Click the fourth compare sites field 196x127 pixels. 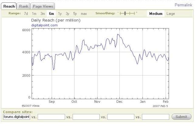[x=121, y=117]
